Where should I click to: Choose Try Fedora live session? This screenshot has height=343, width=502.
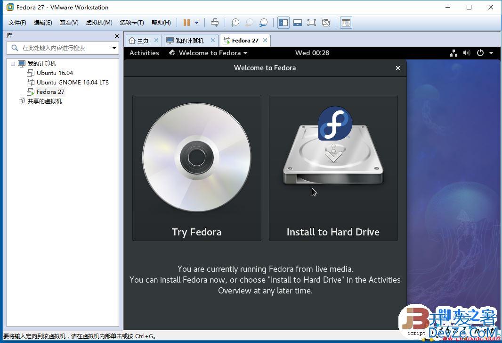[x=197, y=168]
